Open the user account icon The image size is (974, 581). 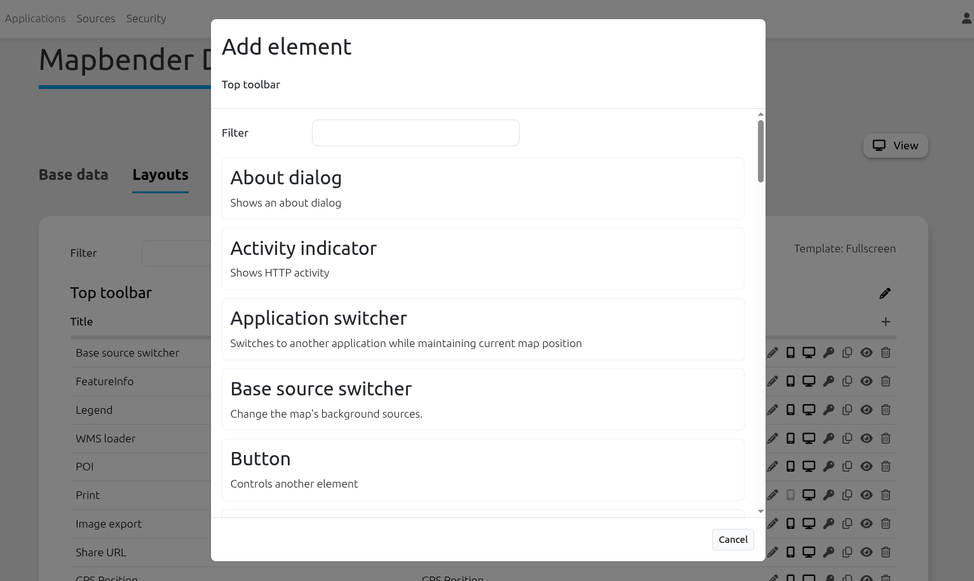[x=966, y=18]
